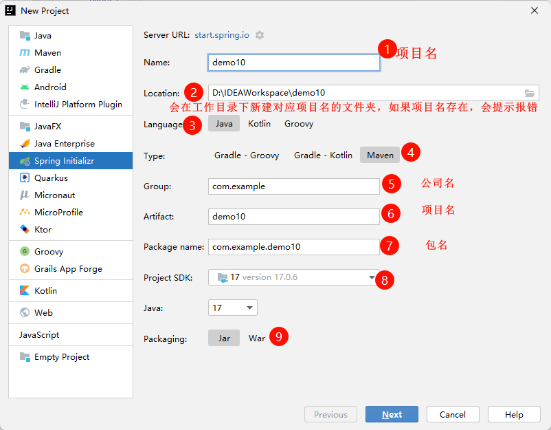Image resolution: width=551 pixels, height=430 pixels.
Task: Click the Grails App Forge icon
Action: pos(25,268)
